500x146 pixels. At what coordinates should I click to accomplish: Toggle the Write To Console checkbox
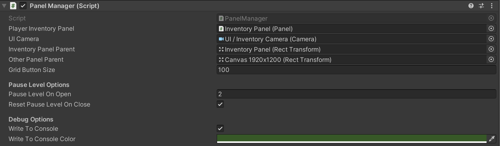click(x=220, y=128)
